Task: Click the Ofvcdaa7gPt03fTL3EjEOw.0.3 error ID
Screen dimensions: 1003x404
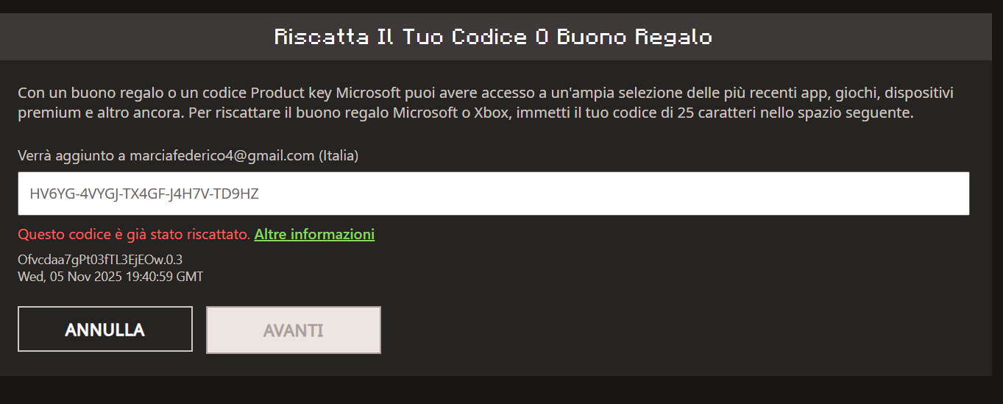Action: point(100,259)
